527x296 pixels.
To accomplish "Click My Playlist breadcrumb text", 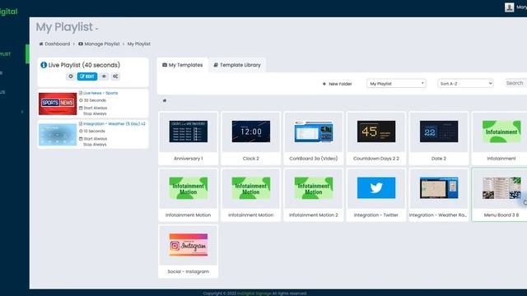I will click(139, 44).
